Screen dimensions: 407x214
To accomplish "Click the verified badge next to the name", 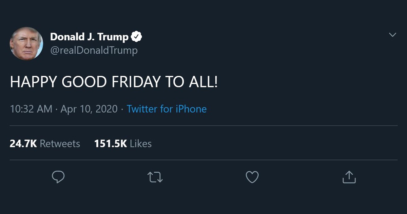I will point(136,37).
